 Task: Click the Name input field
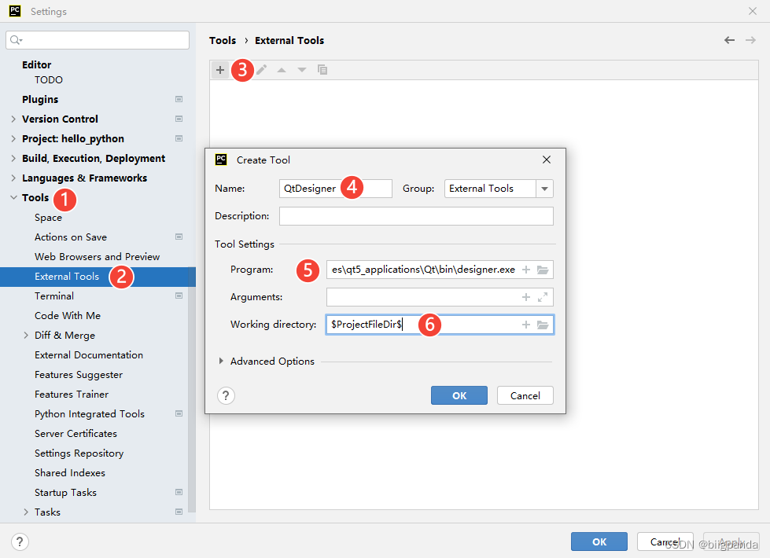tap(336, 189)
